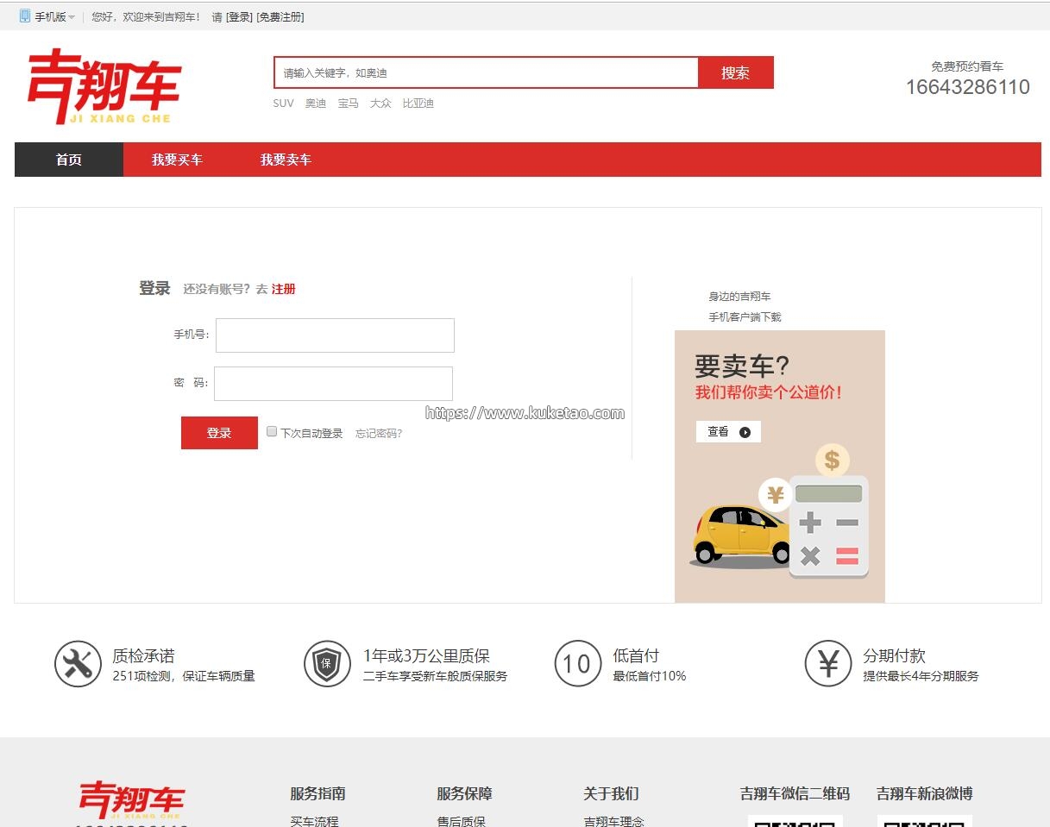
Task: Click the yen coin icon in banner
Action: coord(775,495)
